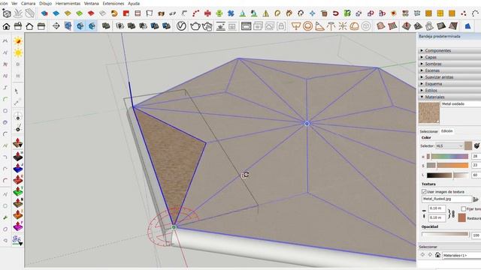481x270 pixels.
Task: Click the red cross plus icon
Action: tap(207, 13)
